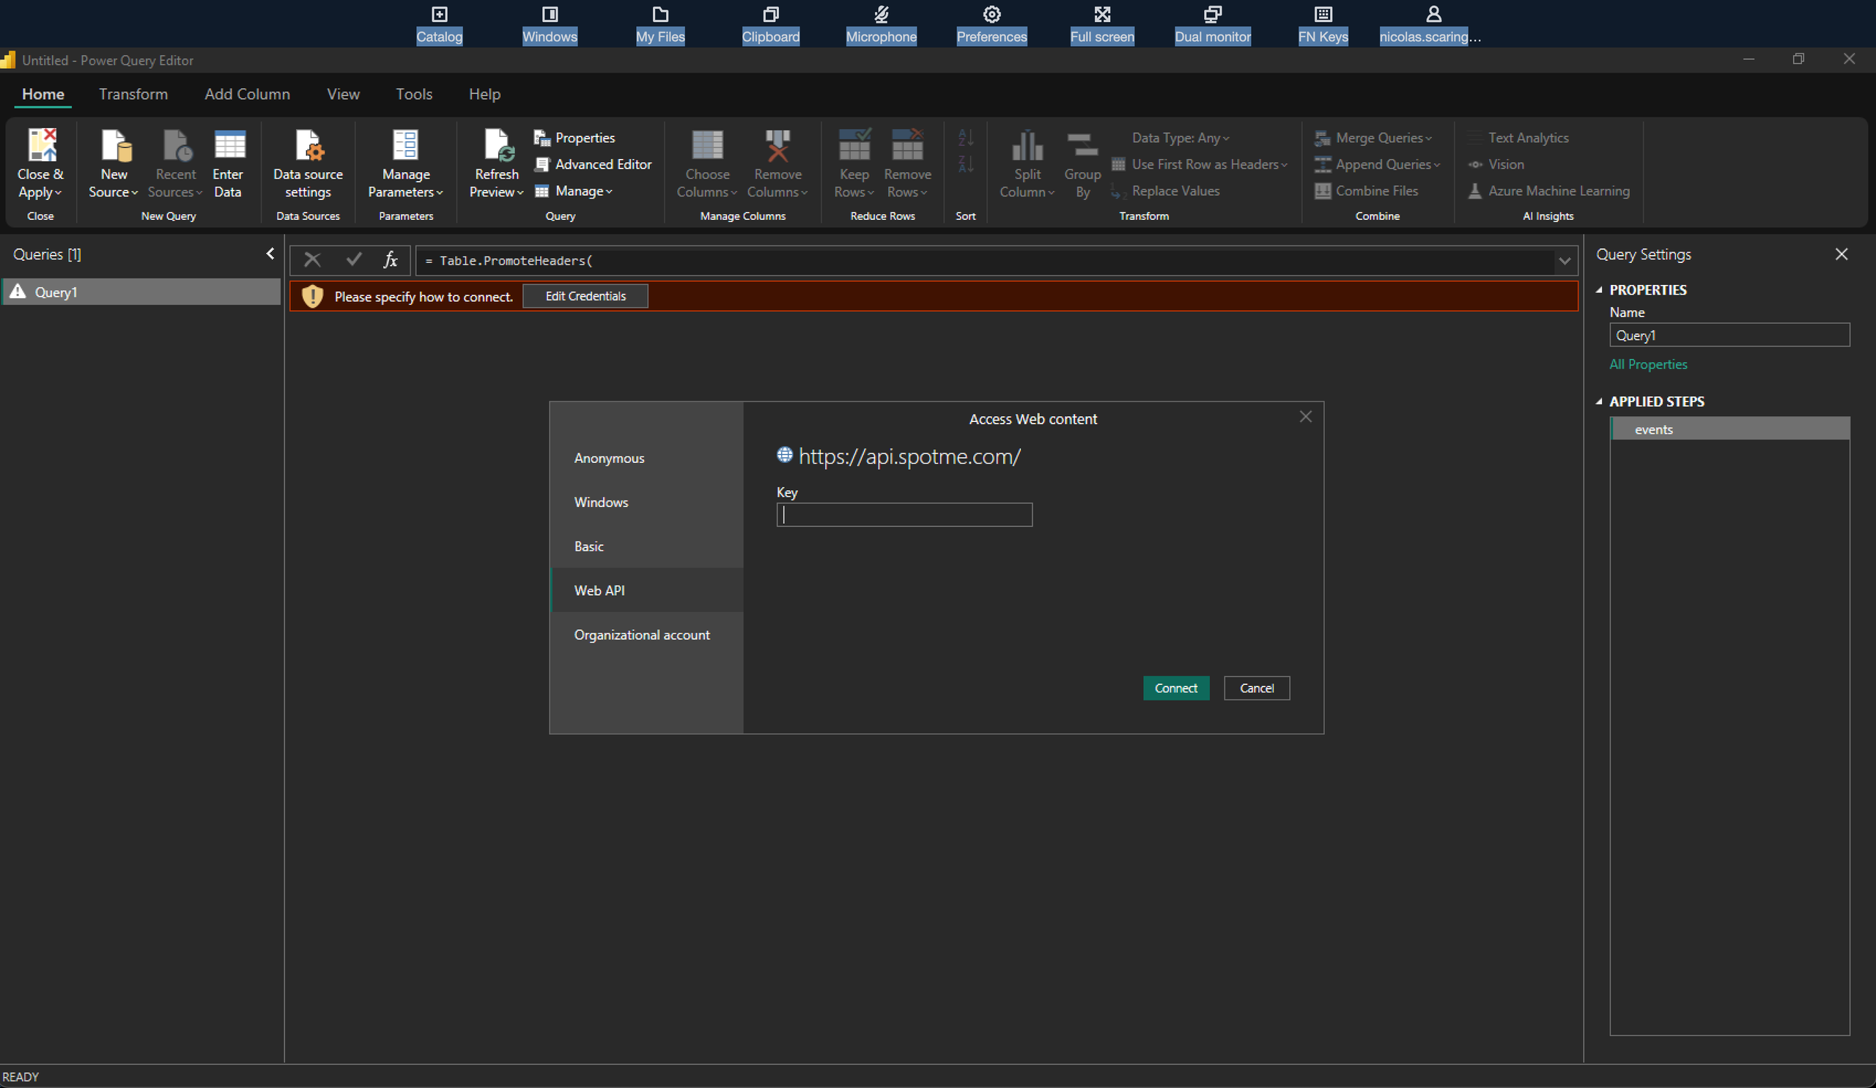Open the Data Type: Any dropdown

click(x=1180, y=138)
